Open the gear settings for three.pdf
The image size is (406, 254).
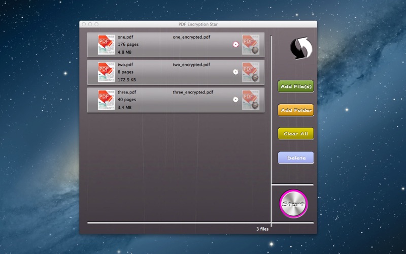click(235, 100)
